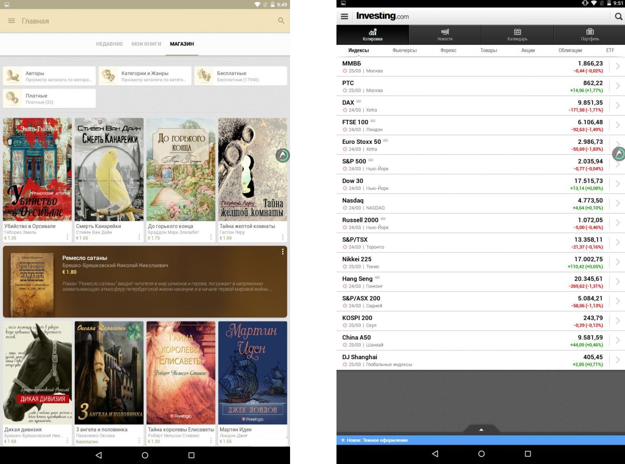The image size is (625, 464).
Task: Tap the floating green assistant circle on bookstore
Action: (283, 155)
